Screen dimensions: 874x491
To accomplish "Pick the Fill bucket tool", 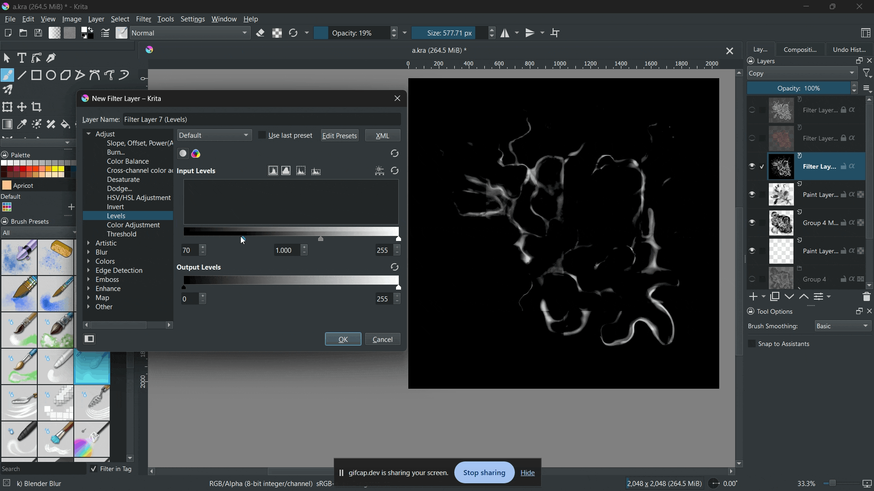I will 66,125.
